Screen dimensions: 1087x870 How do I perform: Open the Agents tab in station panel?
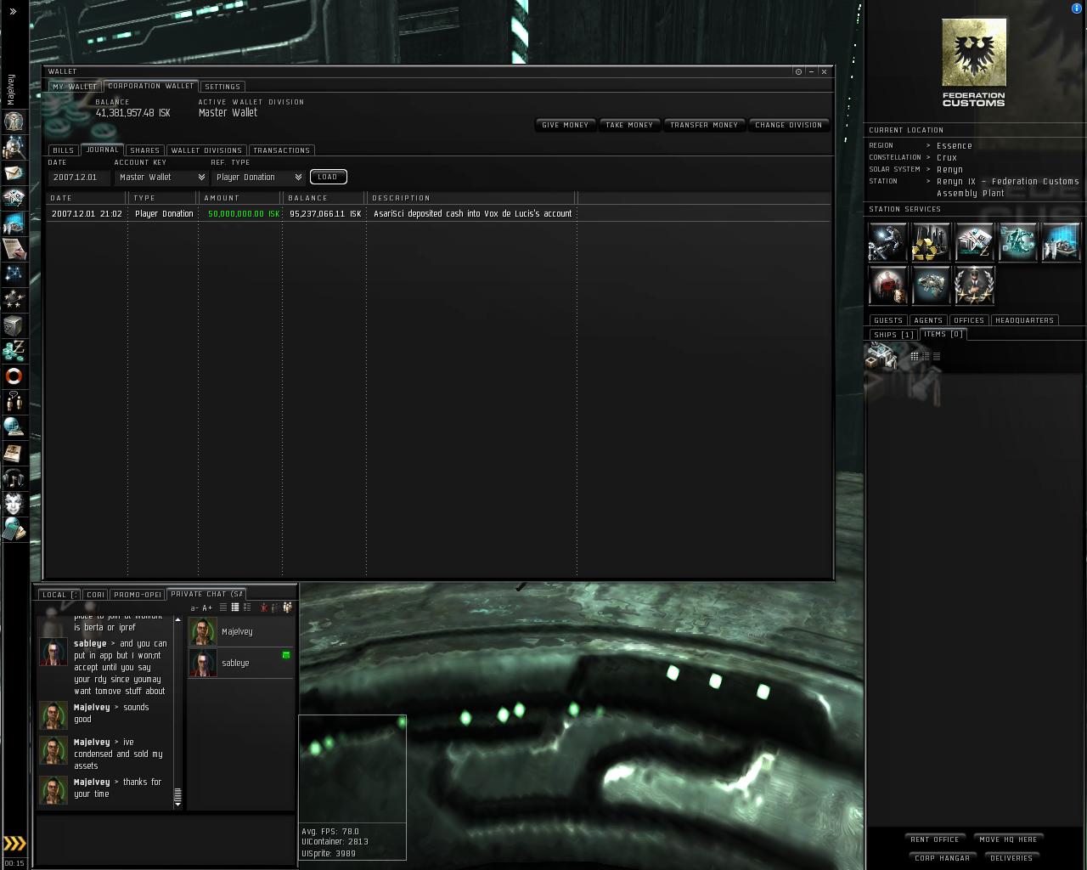tap(928, 320)
